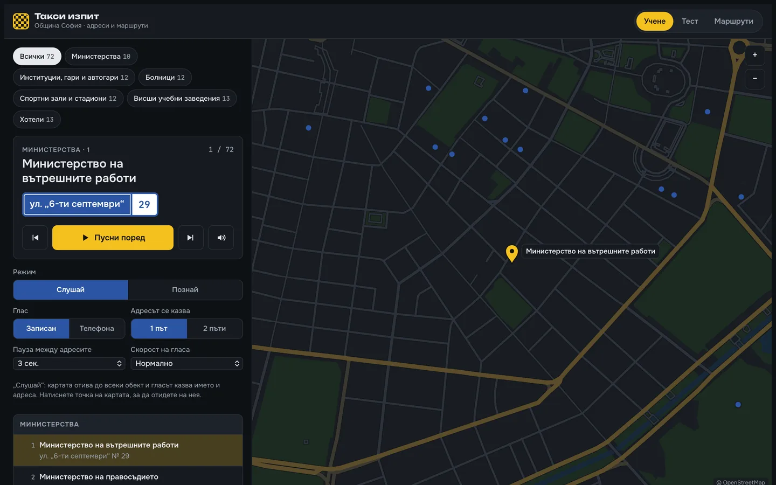This screenshot has width=776, height=485.
Task: Click the blue dot in bottom-right park
Action: click(738, 405)
